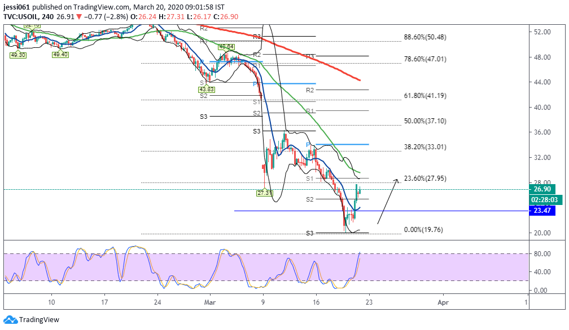Click the 50.00%(37.10) Fibonacci label
The height and width of the screenshot is (330, 569).
pos(425,121)
